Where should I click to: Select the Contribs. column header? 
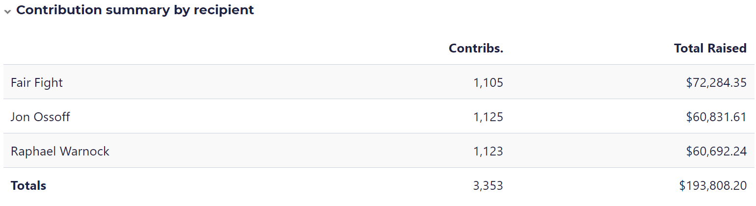476,48
